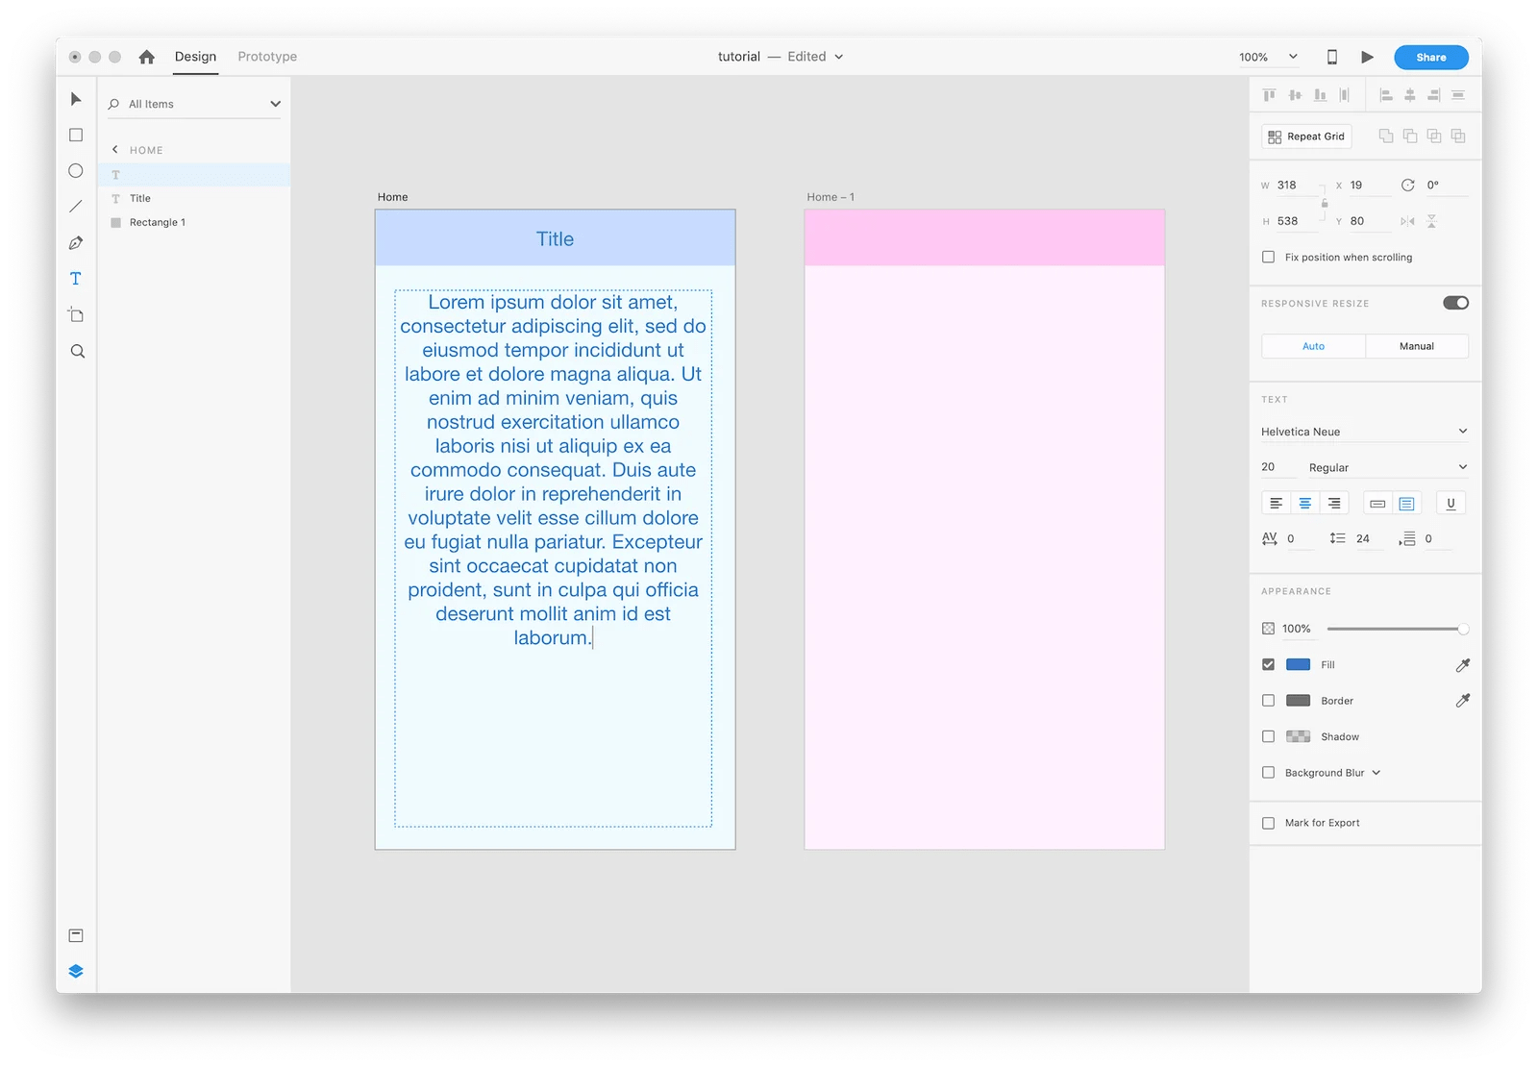Select the Rectangle 1 layer
This screenshot has width=1538, height=1067.
194,223
